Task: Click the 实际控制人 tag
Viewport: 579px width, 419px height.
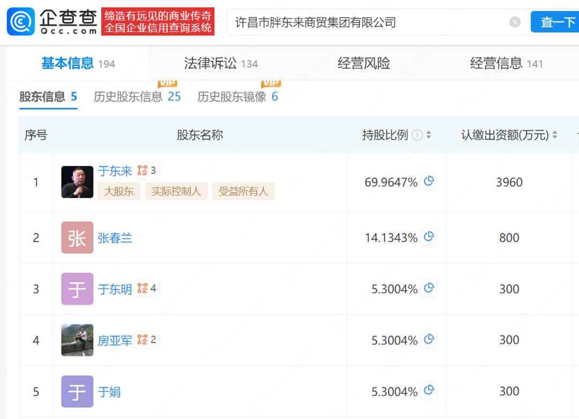Action: click(x=176, y=191)
